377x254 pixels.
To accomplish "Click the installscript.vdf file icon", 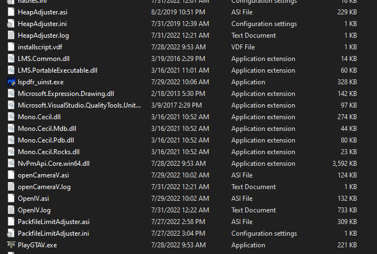I will (x=11, y=47).
